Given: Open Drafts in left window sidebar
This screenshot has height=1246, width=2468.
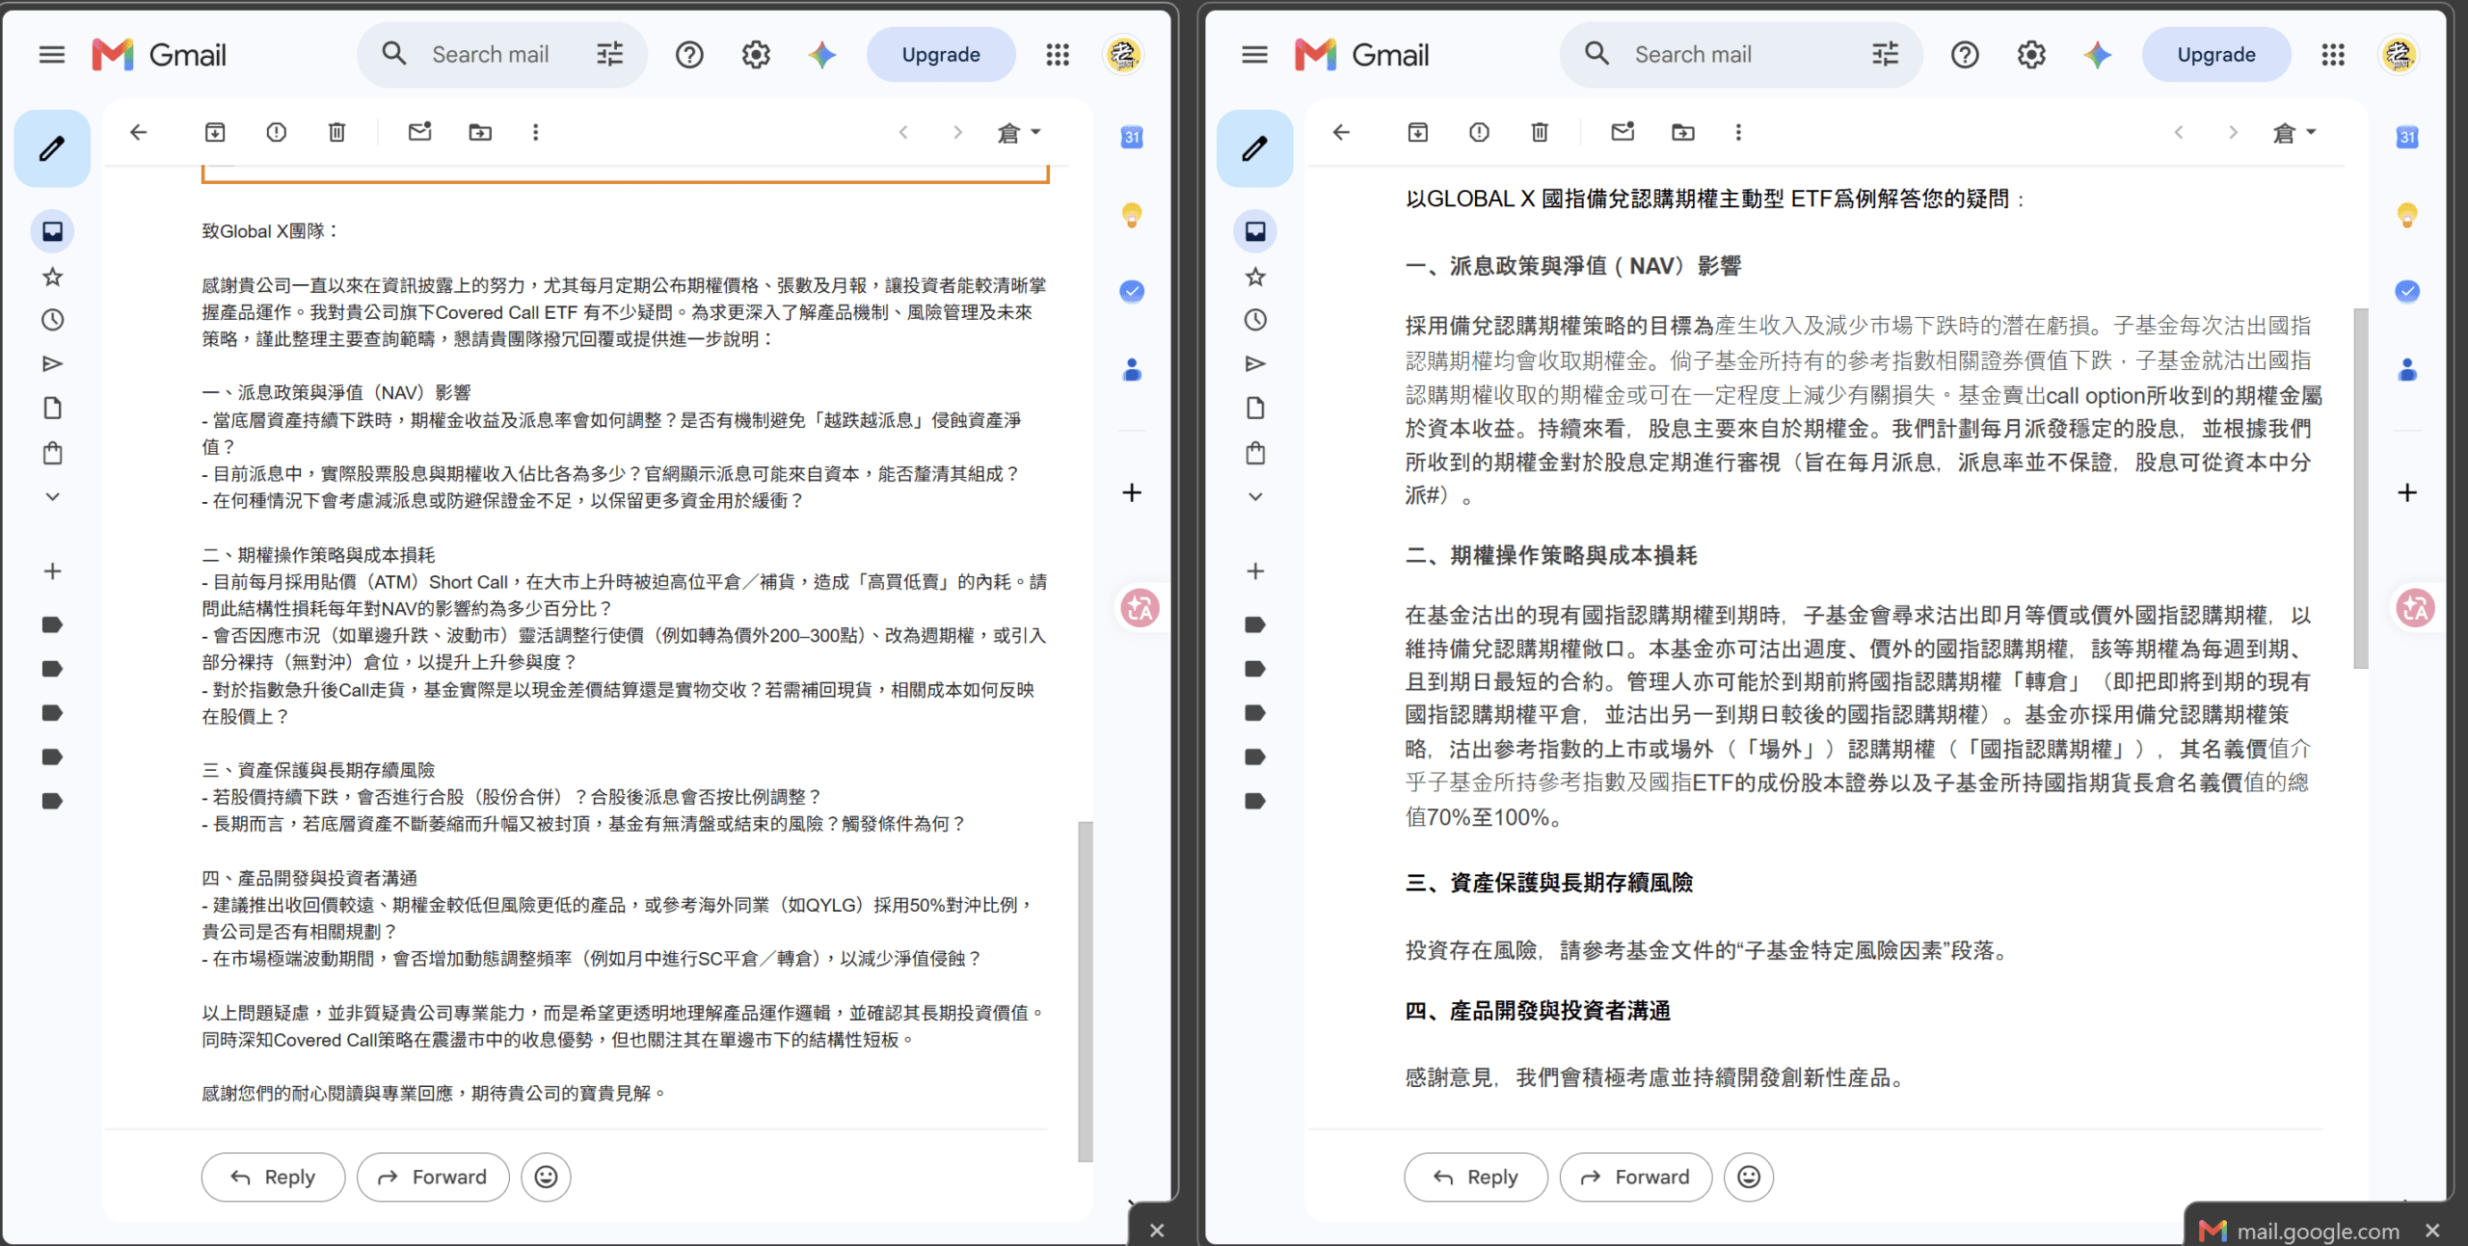Looking at the screenshot, I should (x=52, y=409).
